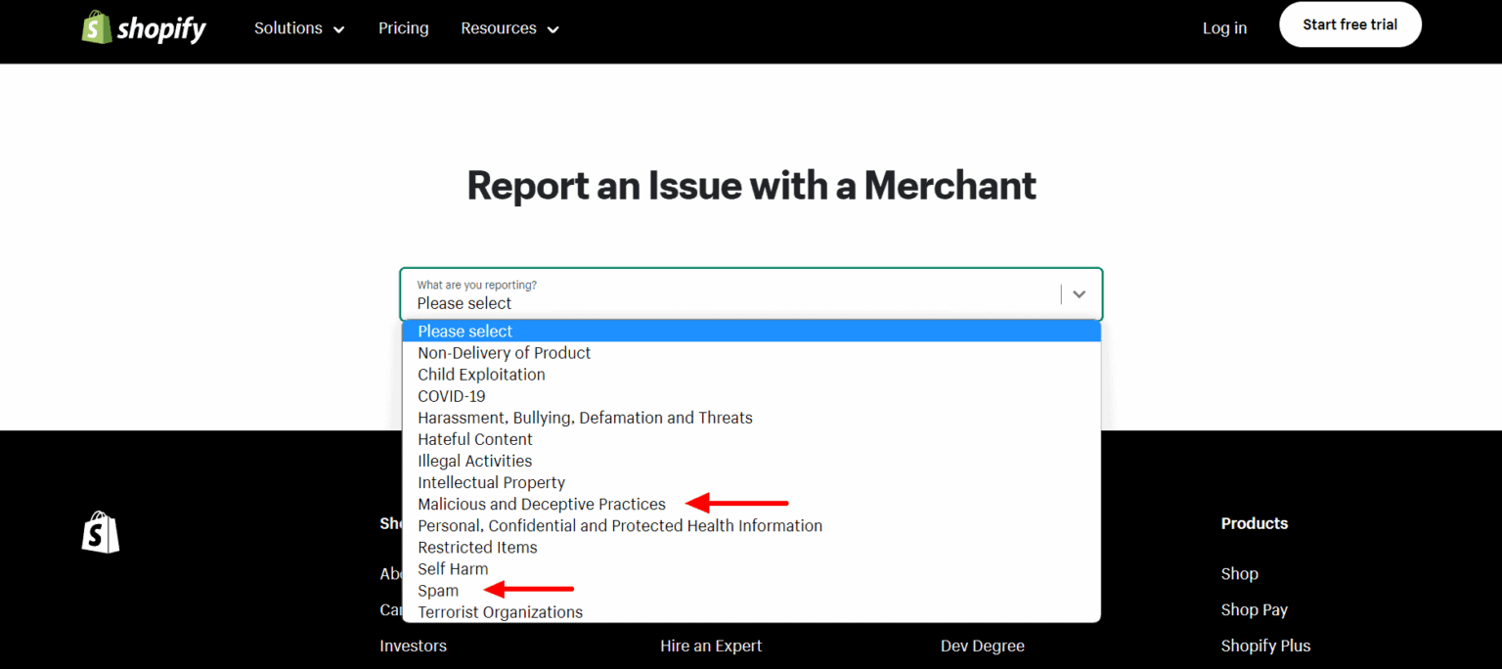Select the Hateful Content option

pos(474,439)
